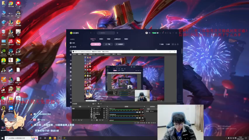
Task: Go forward in QQ音乐 navigation
Action: click(x=94, y=33)
